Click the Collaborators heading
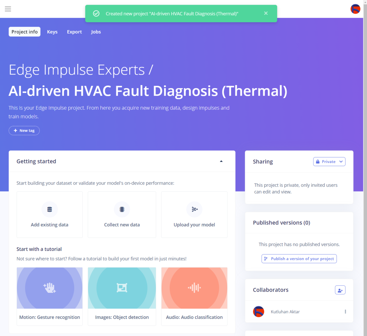The width and height of the screenshot is (367, 336). 271,290
